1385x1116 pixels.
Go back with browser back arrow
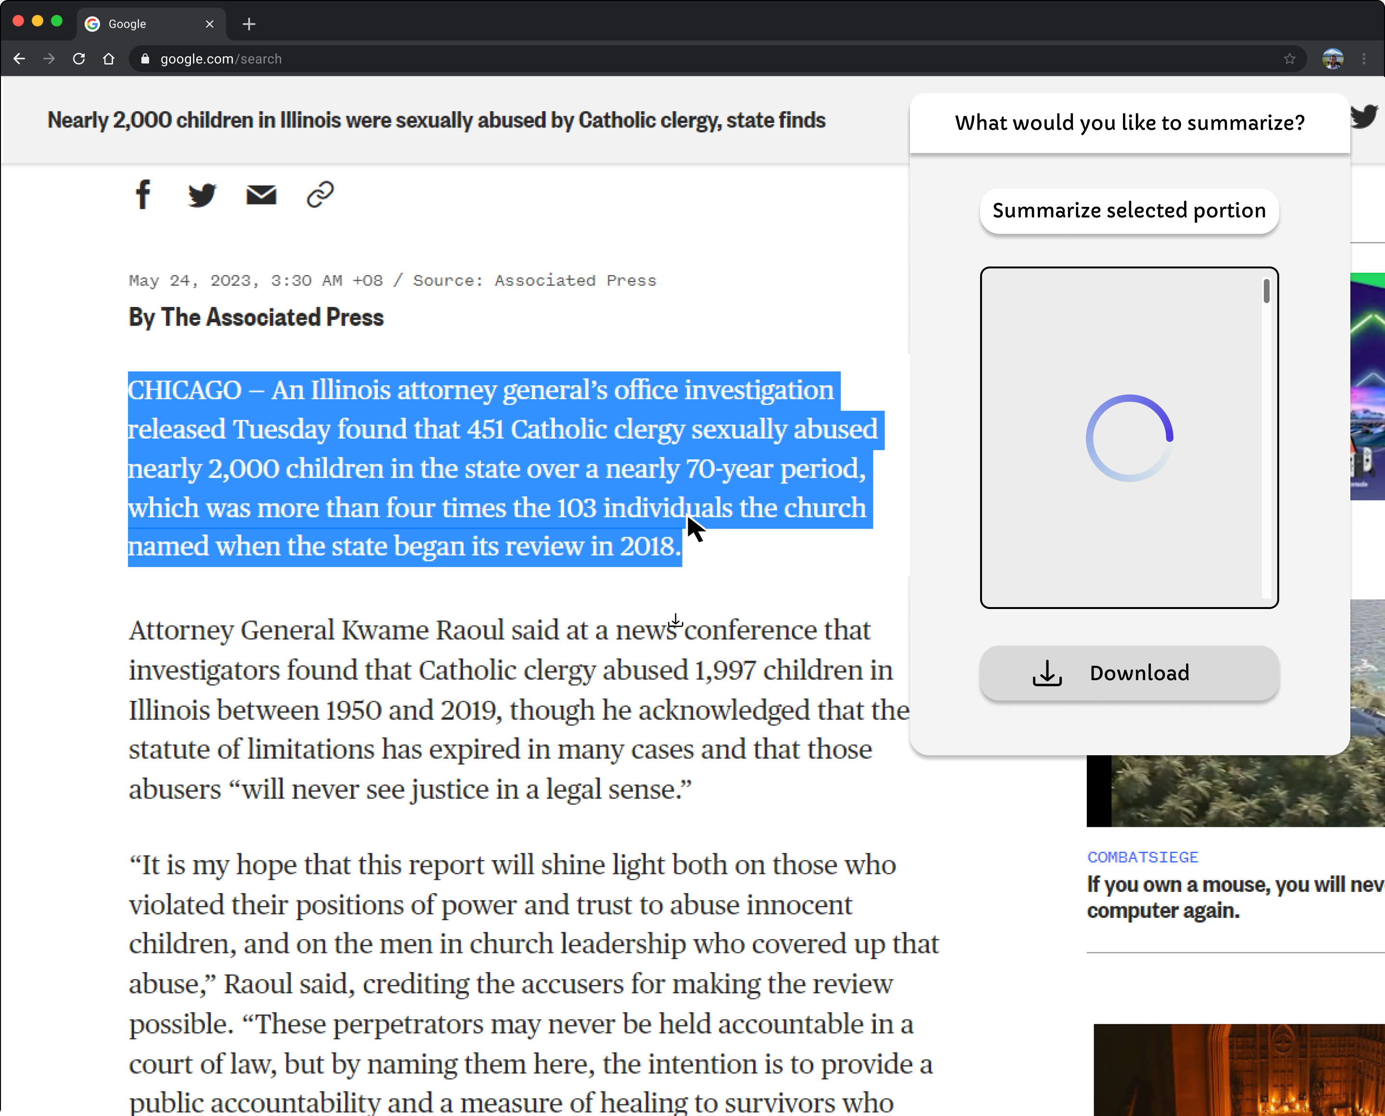19,59
